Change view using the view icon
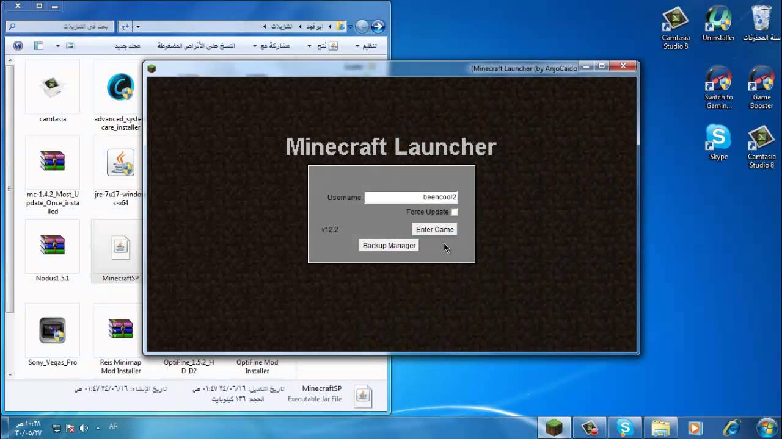The width and height of the screenshot is (782, 439). click(70, 46)
